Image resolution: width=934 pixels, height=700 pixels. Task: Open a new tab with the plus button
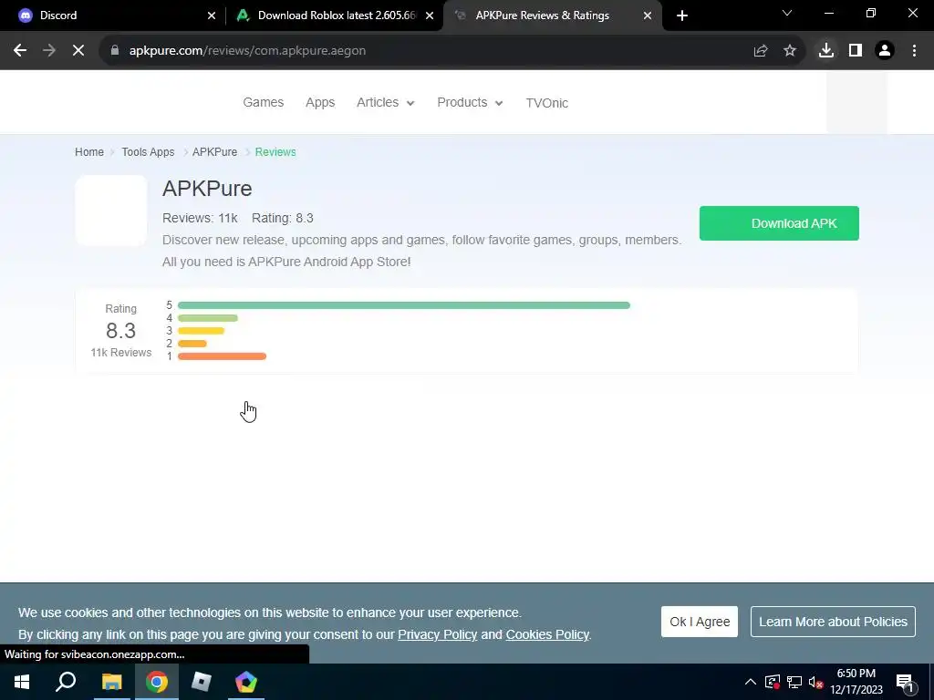[682, 15]
